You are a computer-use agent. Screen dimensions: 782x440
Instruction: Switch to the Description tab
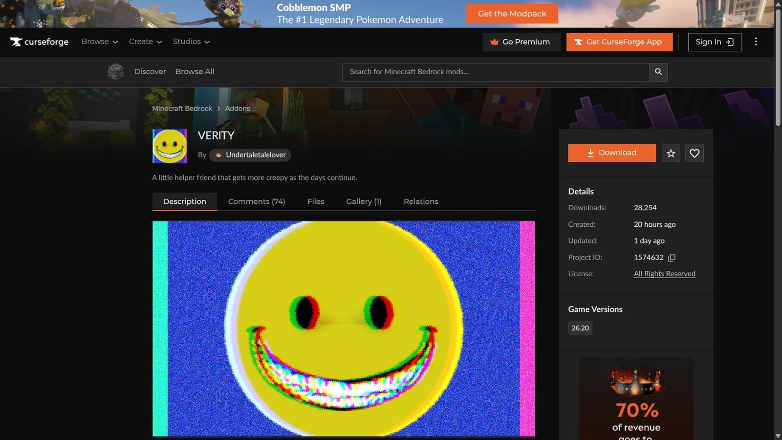pyautogui.click(x=185, y=201)
